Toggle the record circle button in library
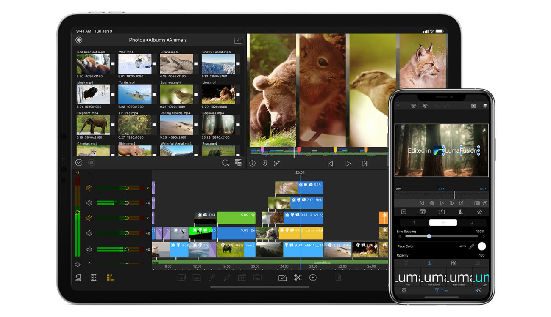The width and height of the screenshot is (551, 317). [91, 163]
